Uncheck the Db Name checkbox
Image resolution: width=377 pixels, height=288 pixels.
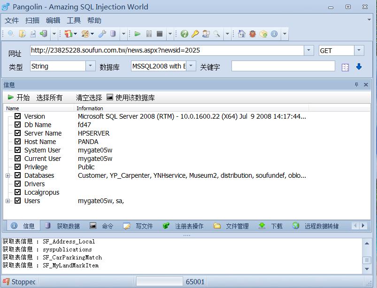click(x=17, y=125)
